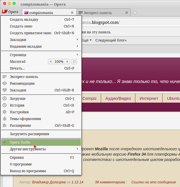The image size is (180, 187).
Task: Open the Аудио/Видео blog category
Action: coord(118,98)
